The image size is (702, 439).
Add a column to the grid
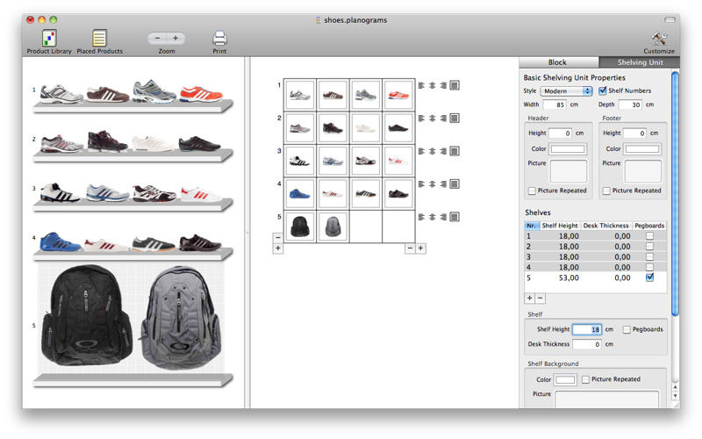click(x=420, y=248)
